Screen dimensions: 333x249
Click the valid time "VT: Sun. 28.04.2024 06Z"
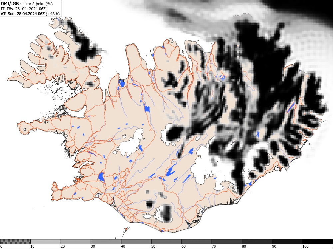click(x=23, y=14)
